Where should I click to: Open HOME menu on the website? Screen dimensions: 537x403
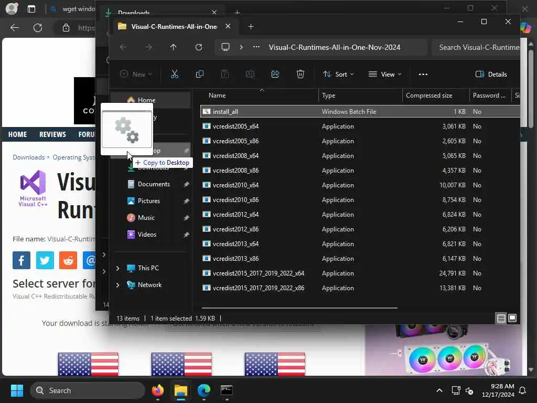[17, 134]
